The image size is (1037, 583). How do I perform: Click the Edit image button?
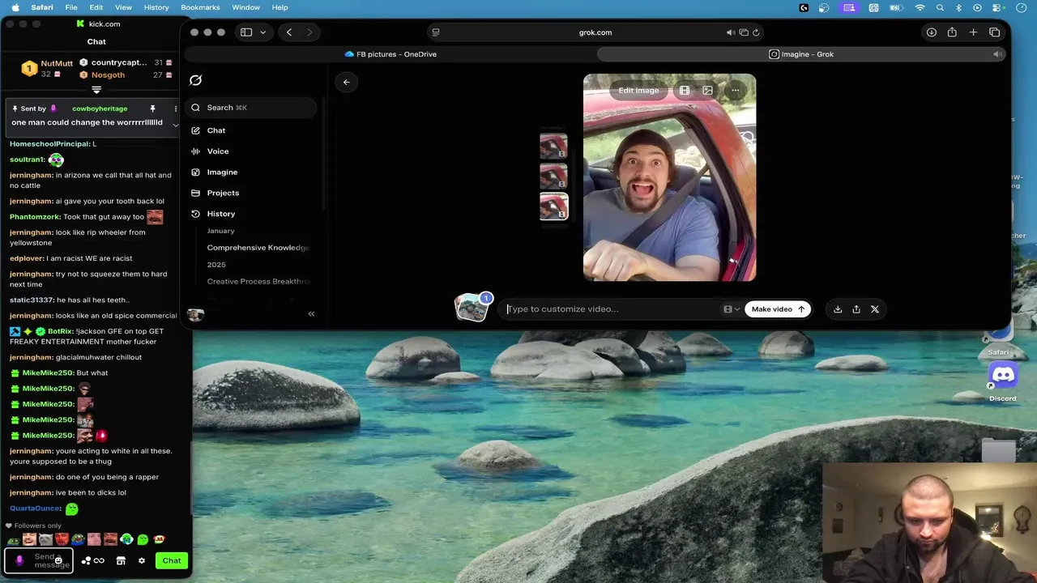[x=638, y=91]
